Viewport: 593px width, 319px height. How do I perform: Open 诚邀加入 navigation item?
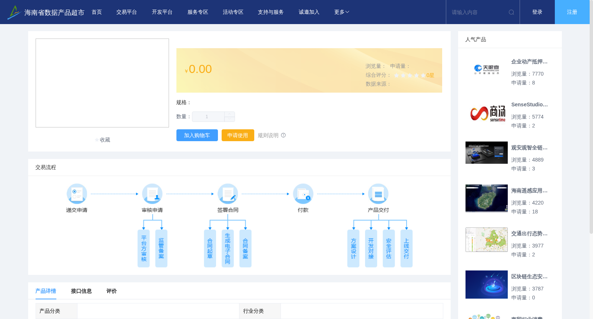click(x=309, y=12)
